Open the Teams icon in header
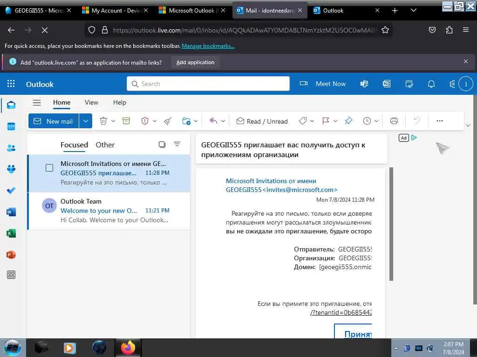The width and height of the screenshot is (477, 357). [x=364, y=84]
